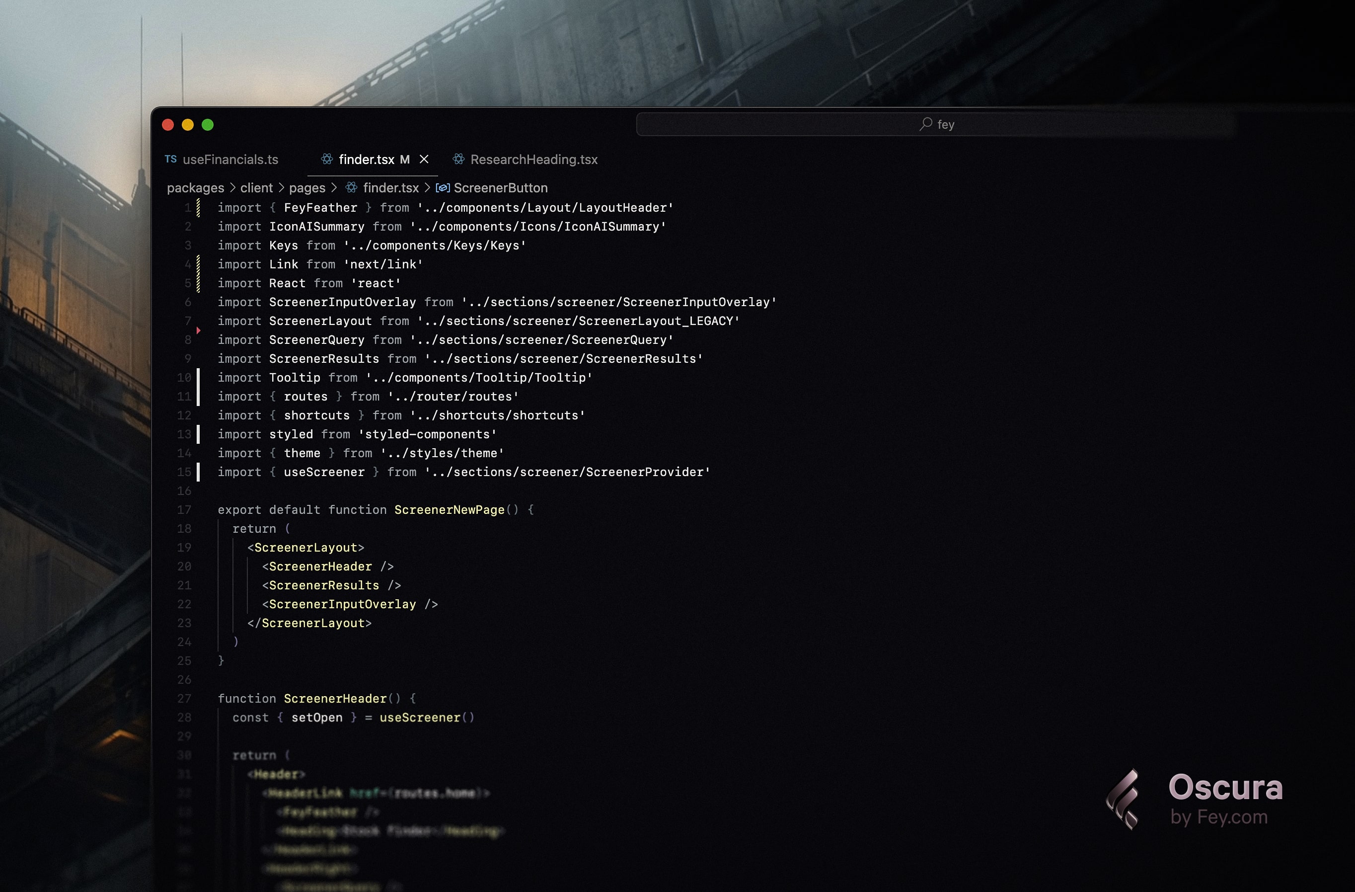Expand chevron between packages and client

(x=232, y=187)
